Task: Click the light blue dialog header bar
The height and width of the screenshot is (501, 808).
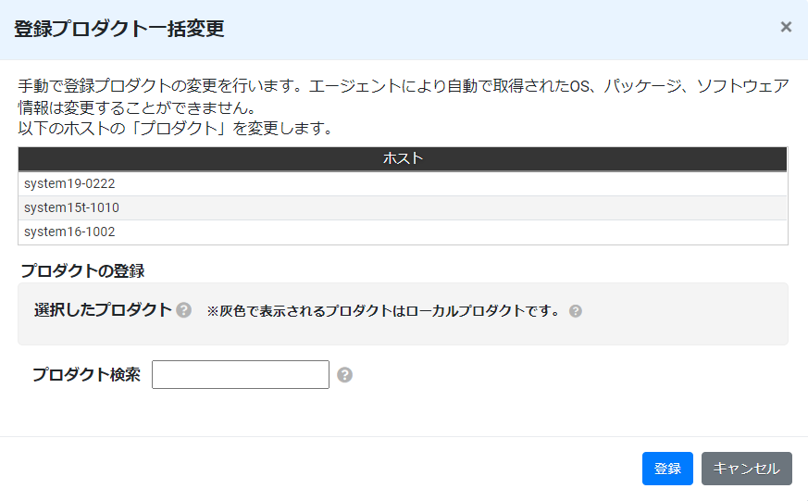Action: [x=404, y=30]
